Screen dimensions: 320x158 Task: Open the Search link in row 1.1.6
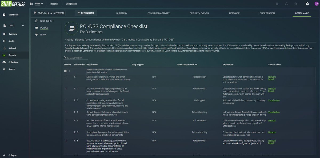tap(271, 143)
